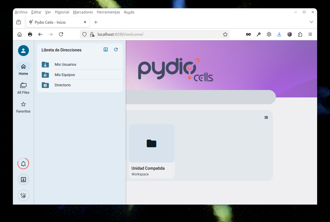330x222 pixels.
Task: Open the Ver menu
Action: [48, 12]
